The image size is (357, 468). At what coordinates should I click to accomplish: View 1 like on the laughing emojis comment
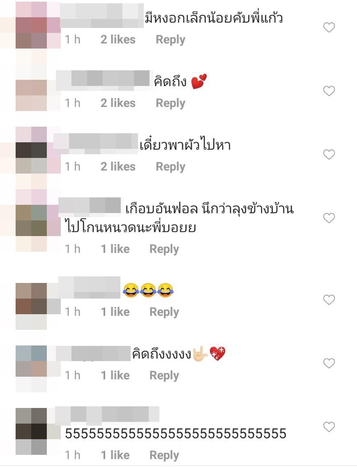[115, 312]
